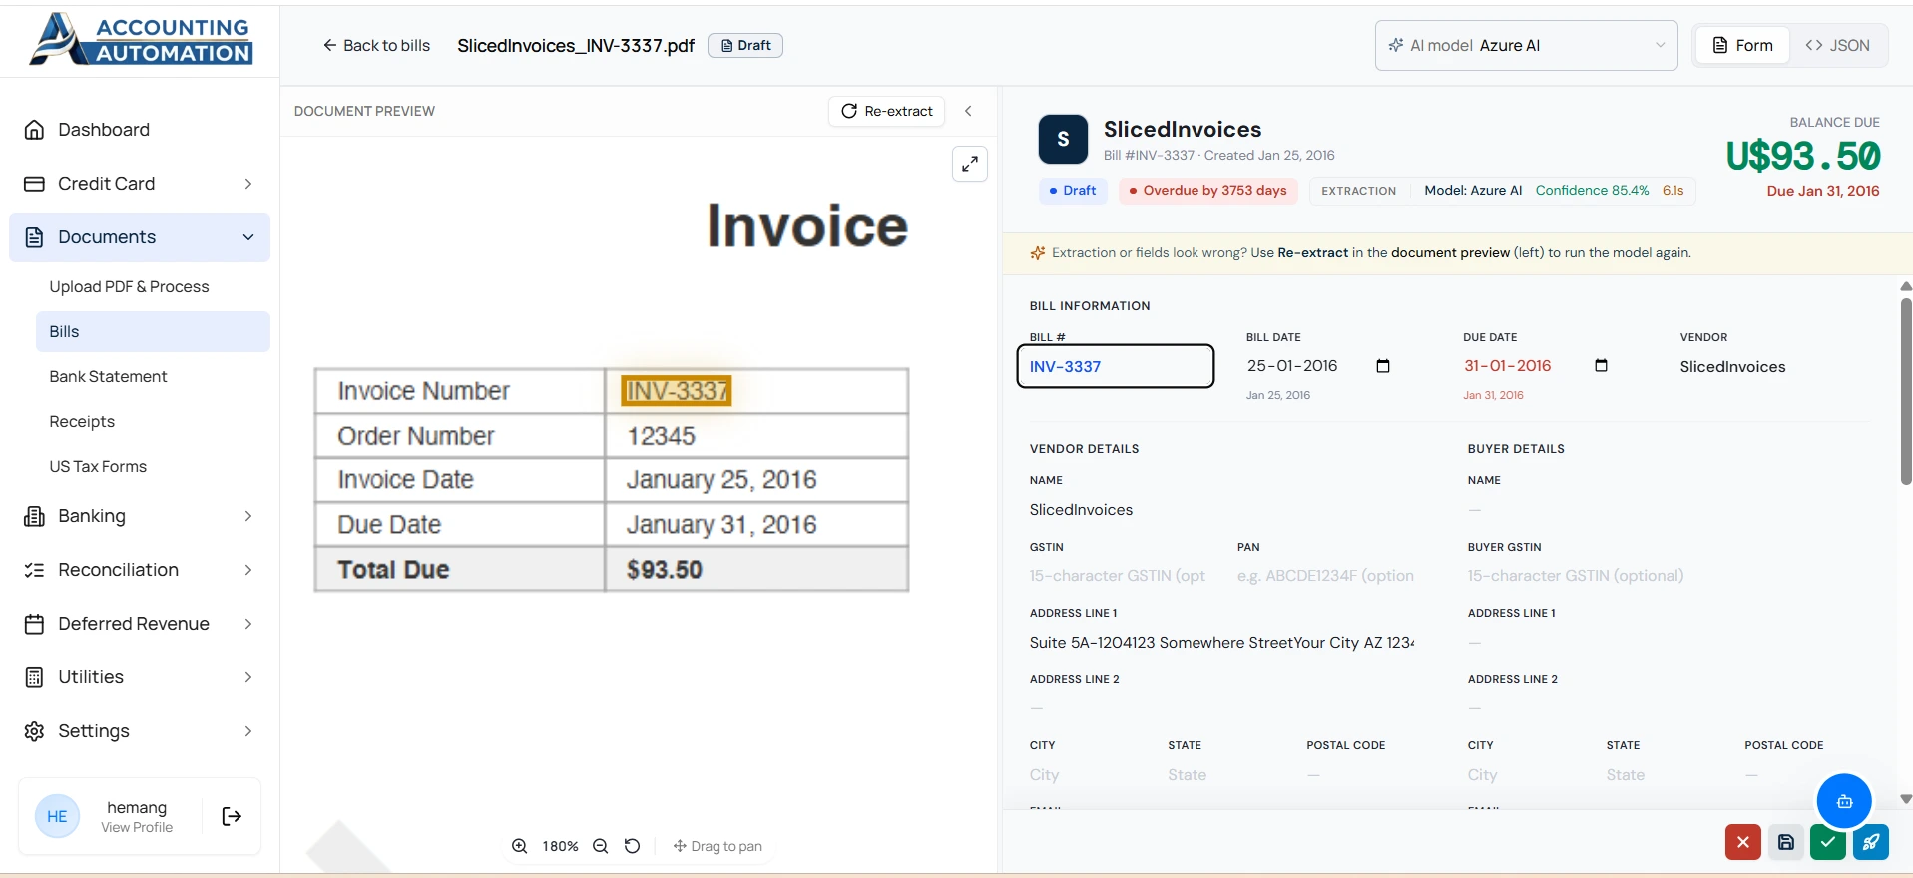Click the Documents file icon
Screen dimensions: 1913x878
click(34, 237)
